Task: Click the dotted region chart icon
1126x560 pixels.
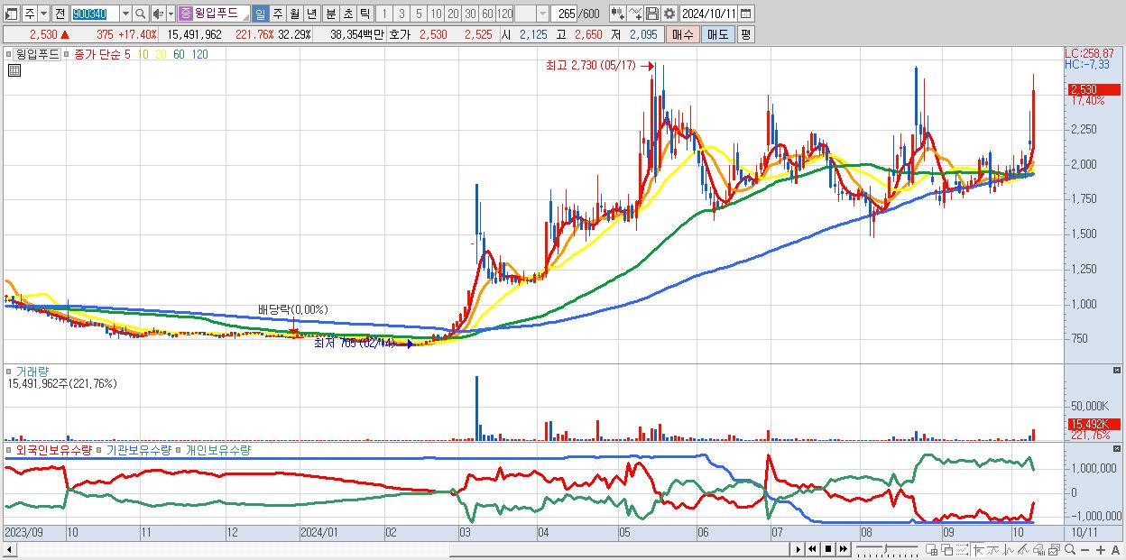Action: tap(962, 550)
